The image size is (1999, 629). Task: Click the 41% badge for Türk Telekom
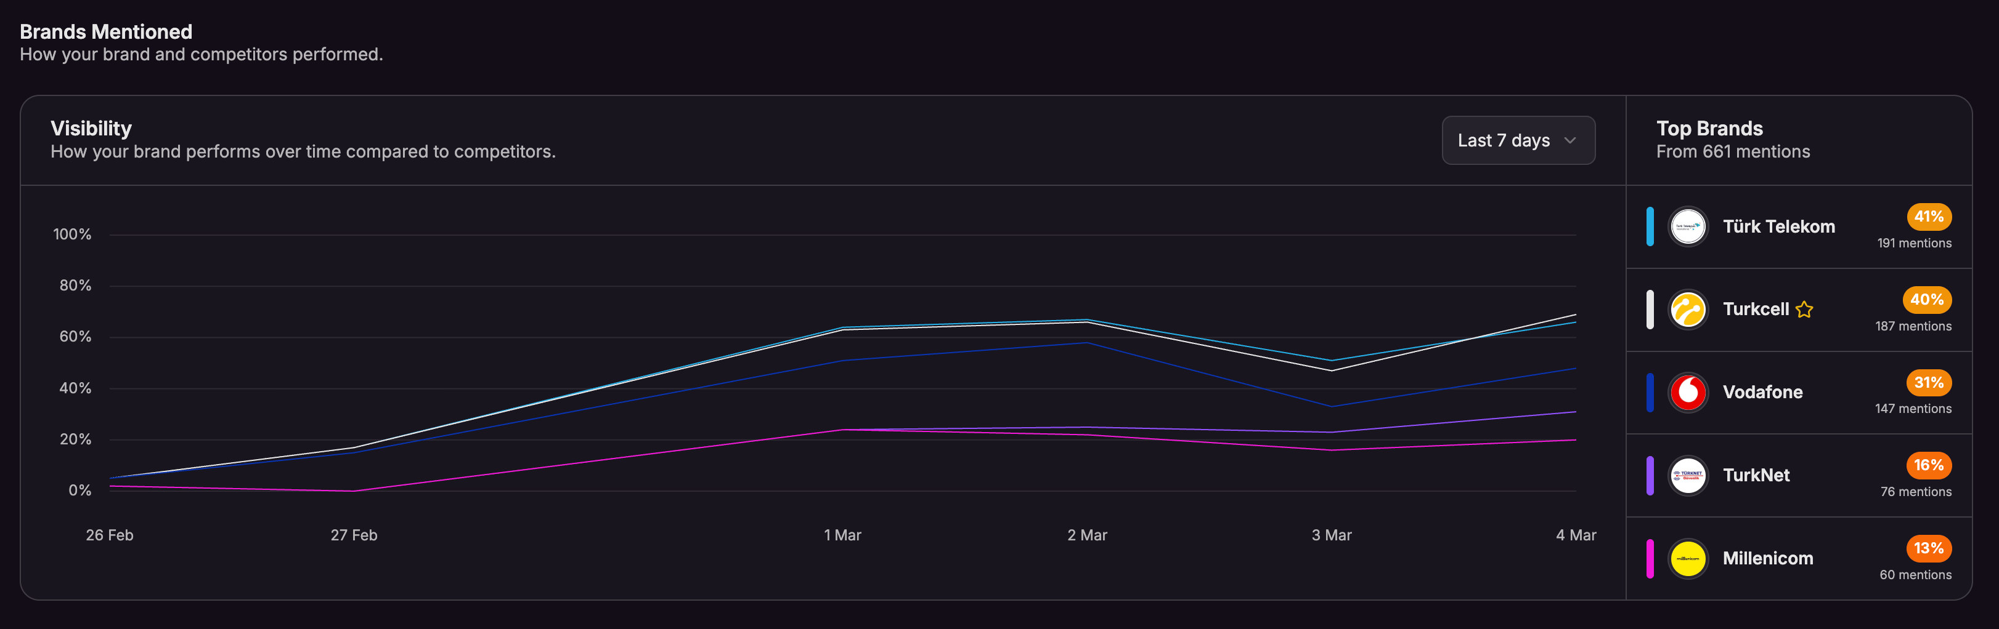click(x=1928, y=217)
